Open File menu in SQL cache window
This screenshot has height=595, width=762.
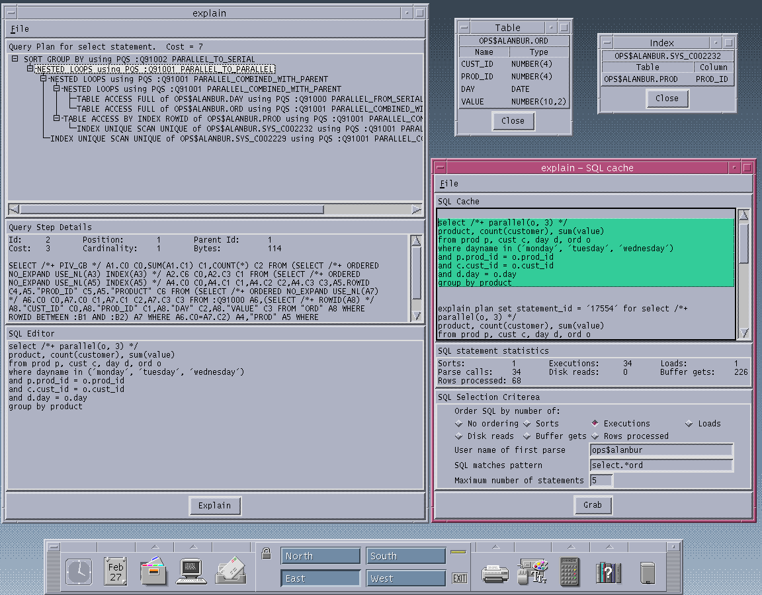(x=448, y=184)
